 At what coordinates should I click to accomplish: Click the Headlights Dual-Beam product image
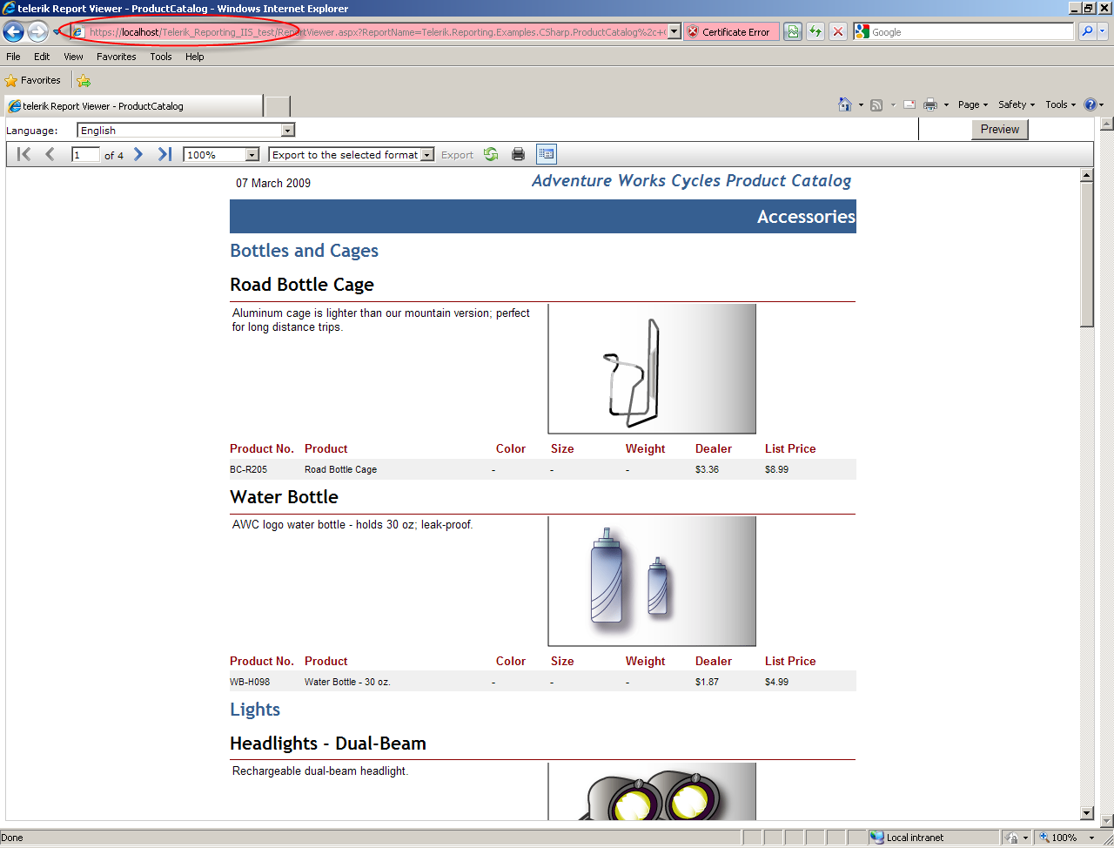652,791
